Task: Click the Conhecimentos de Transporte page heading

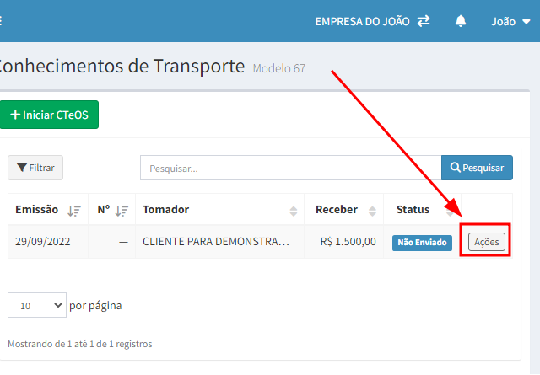Action: 121,67
